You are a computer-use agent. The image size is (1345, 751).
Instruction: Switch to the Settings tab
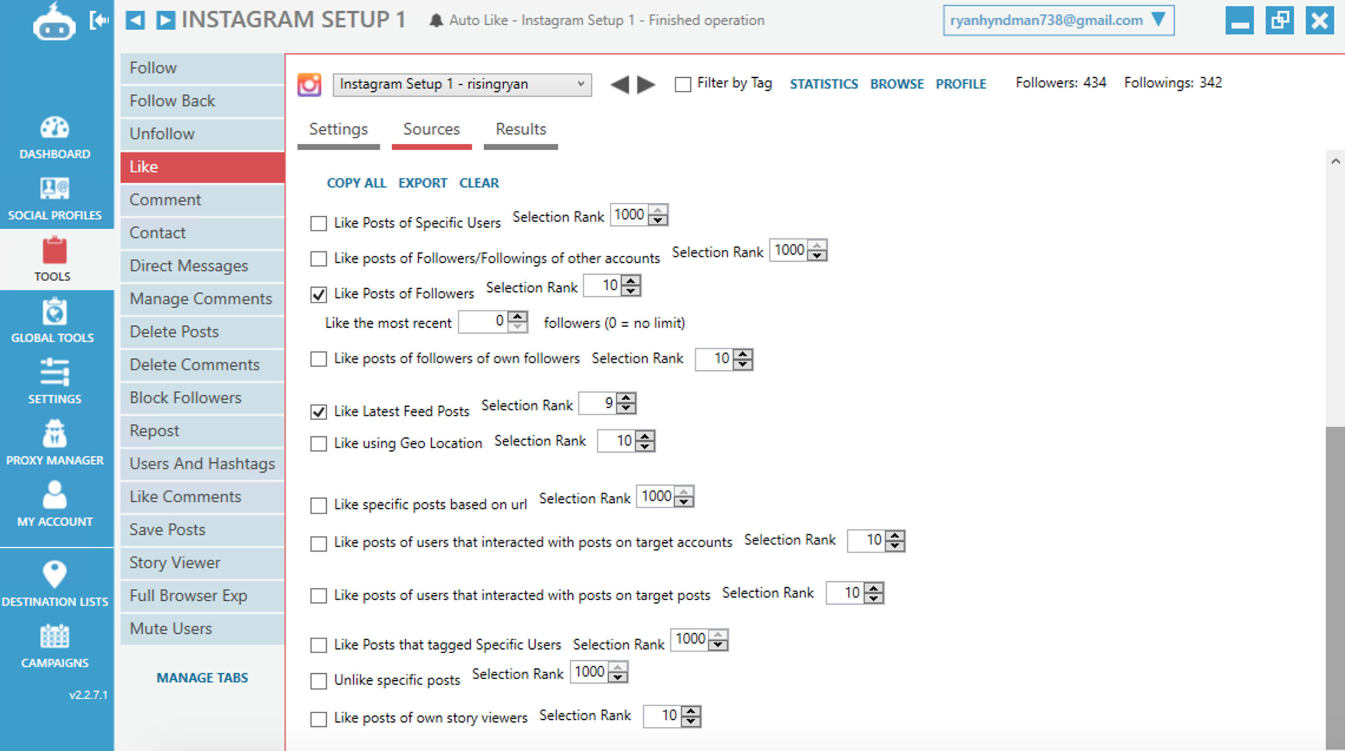339,129
